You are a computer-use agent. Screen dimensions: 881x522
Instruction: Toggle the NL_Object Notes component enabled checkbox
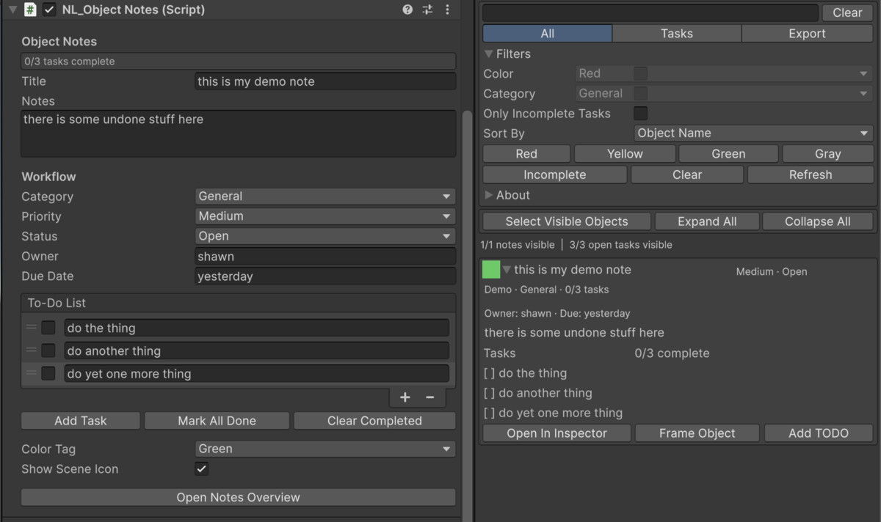tap(49, 10)
